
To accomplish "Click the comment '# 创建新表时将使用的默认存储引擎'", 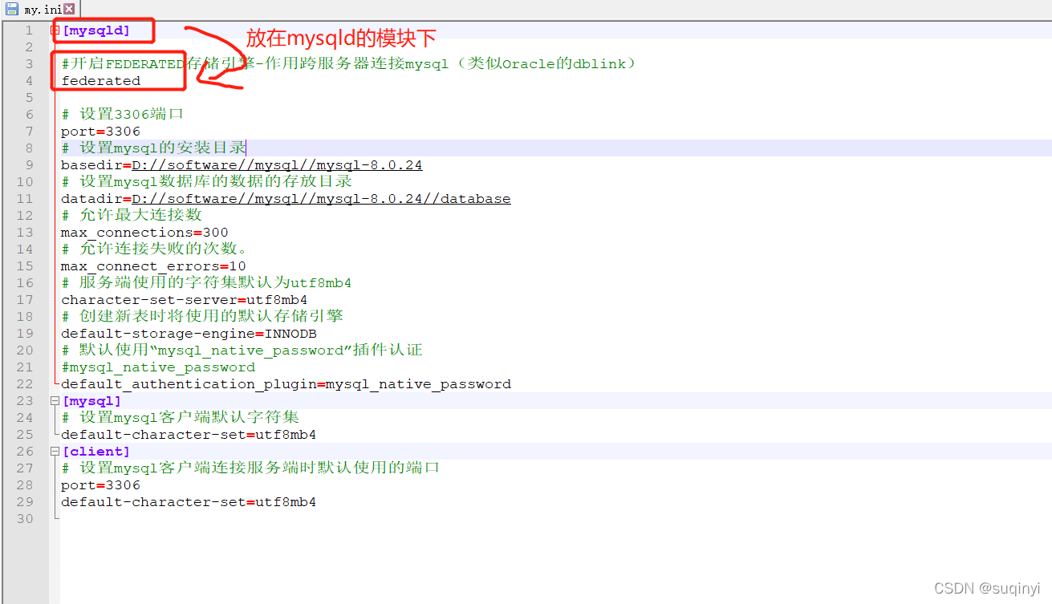I will 202,317.
